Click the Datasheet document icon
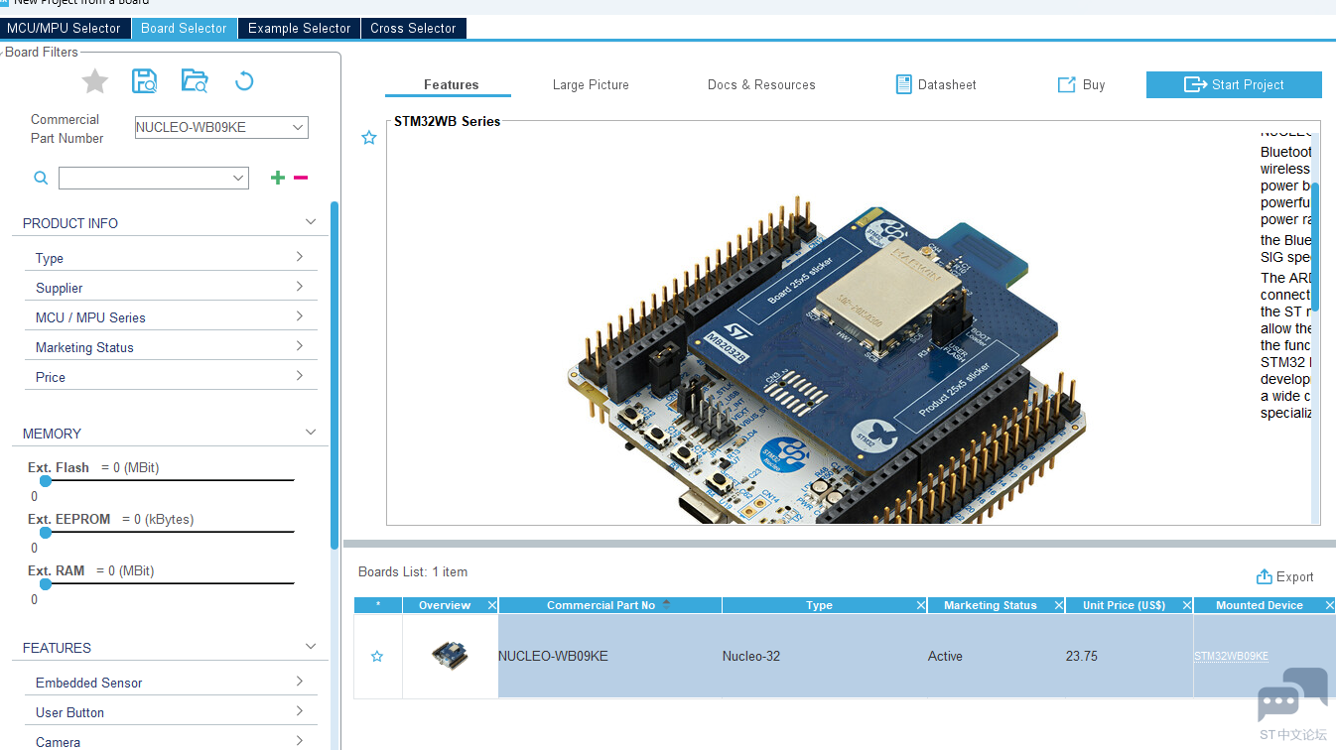1336x750 pixels. pos(903,84)
